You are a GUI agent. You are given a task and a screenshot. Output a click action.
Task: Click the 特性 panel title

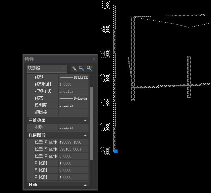[29, 59]
